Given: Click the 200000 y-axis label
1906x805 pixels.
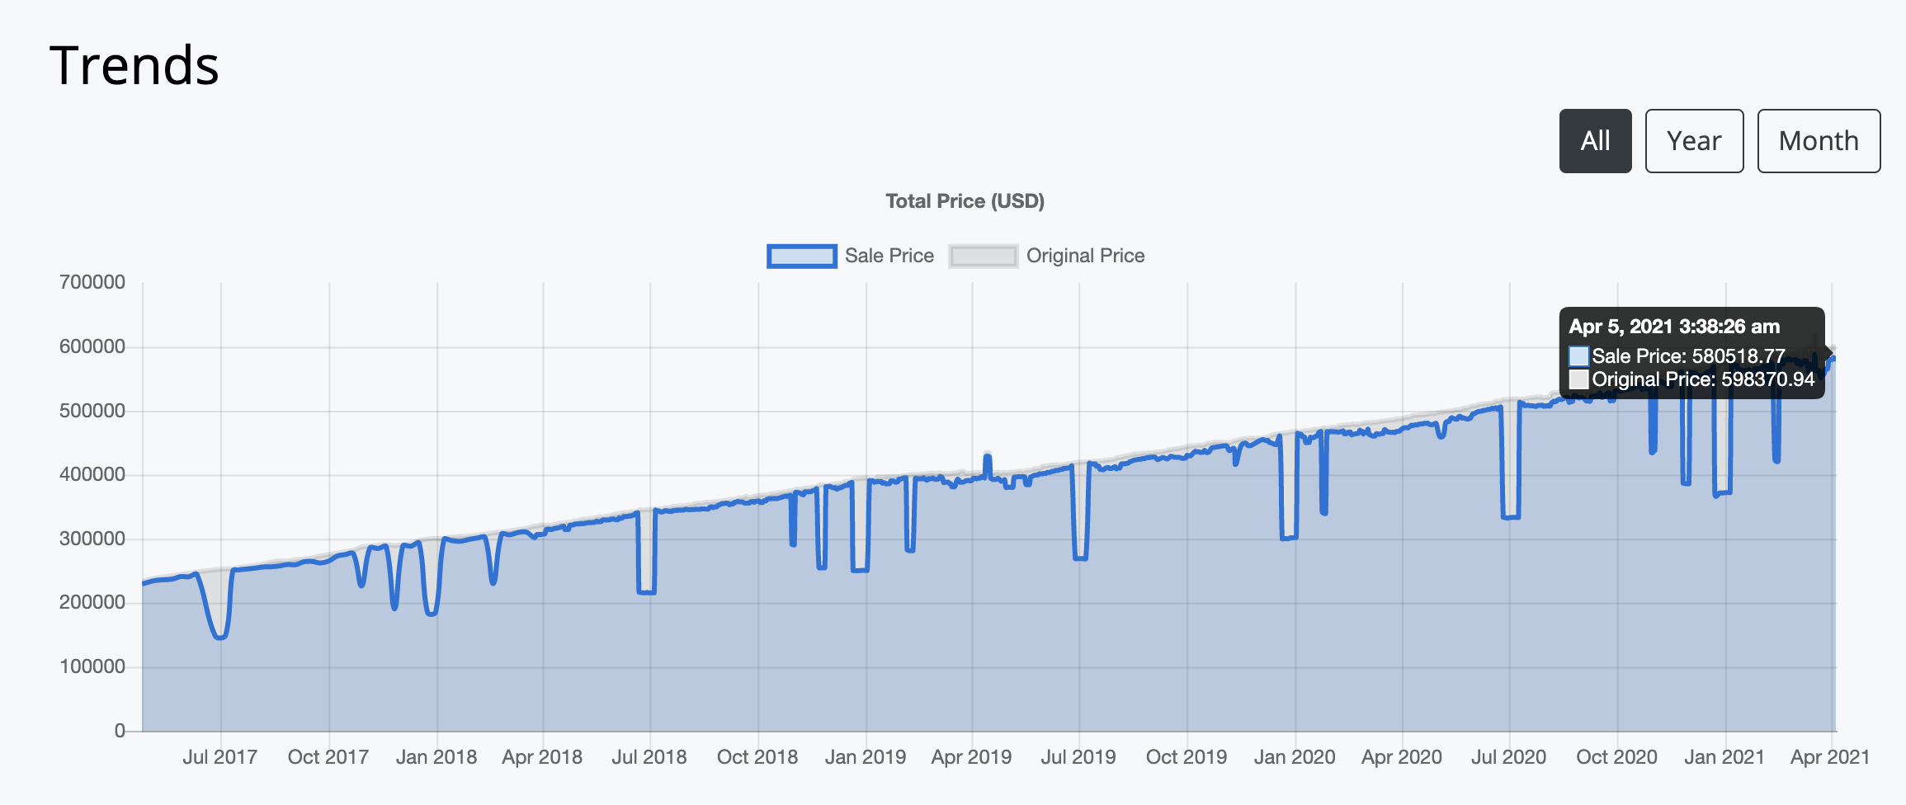Looking at the screenshot, I should coord(92,602).
